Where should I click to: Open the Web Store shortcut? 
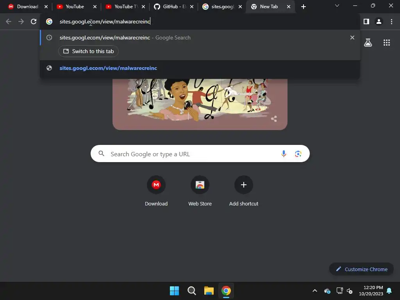point(200,191)
